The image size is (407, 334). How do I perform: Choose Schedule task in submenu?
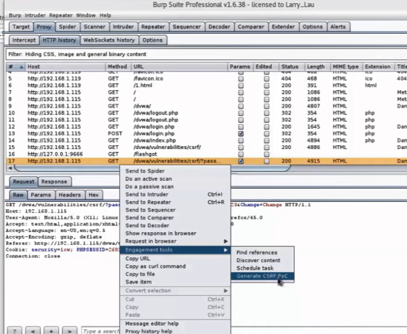pos(262,268)
